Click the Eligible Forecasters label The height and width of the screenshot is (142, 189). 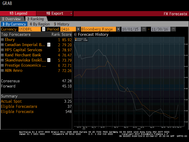click(19, 106)
